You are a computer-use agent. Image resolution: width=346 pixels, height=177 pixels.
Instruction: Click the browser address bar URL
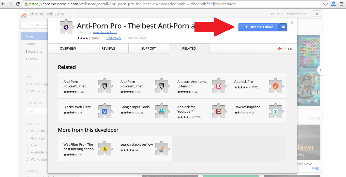(x=132, y=4)
